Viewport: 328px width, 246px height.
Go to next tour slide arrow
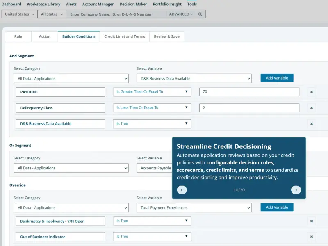tap(296, 190)
